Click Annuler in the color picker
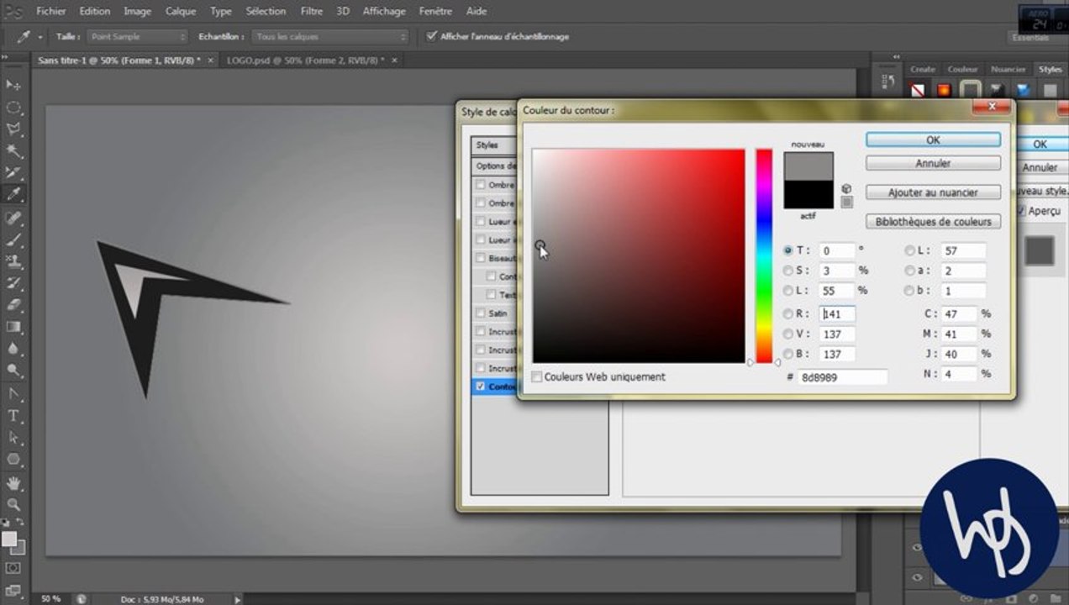The width and height of the screenshot is (1069, 605). pos(933,163)
